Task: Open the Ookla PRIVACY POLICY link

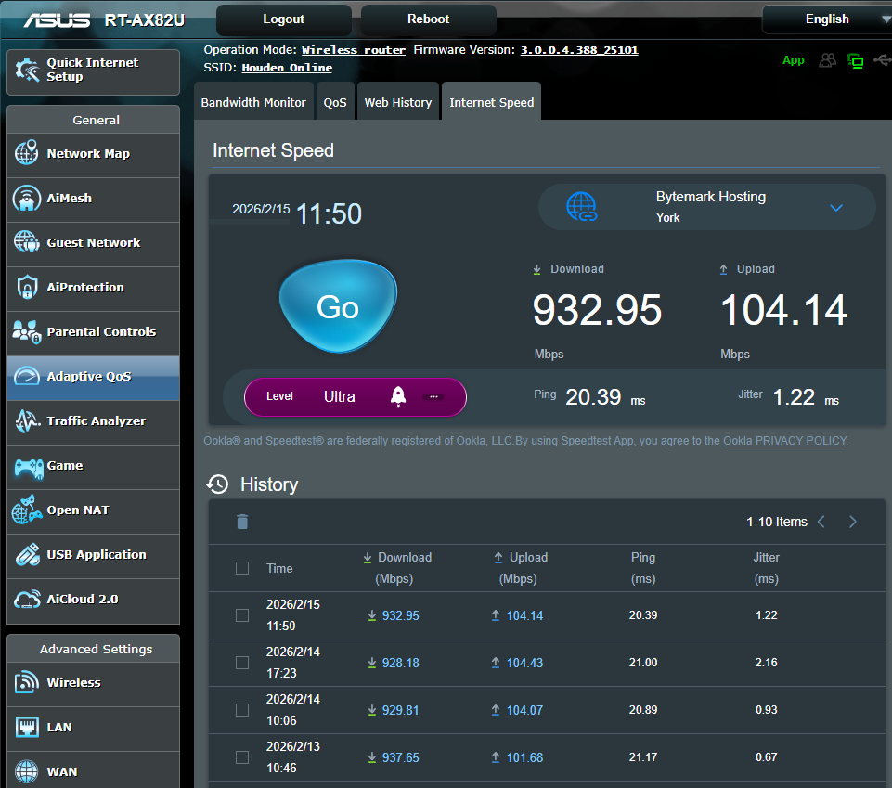Action: click(x=784, y=440)
